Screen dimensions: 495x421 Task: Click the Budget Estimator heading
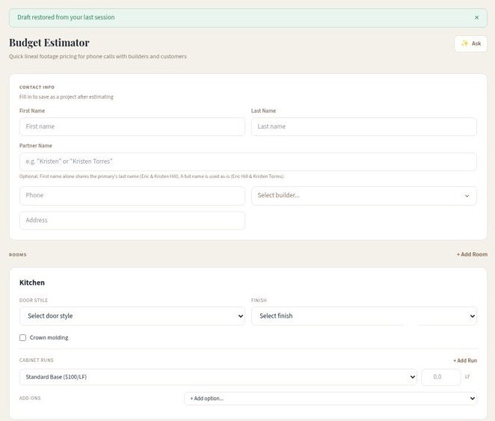click(49, 43)
